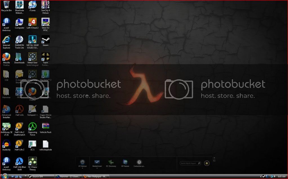Click the 6:05 AM taskbar clock

pyautogui.click(x=282, y=176)
